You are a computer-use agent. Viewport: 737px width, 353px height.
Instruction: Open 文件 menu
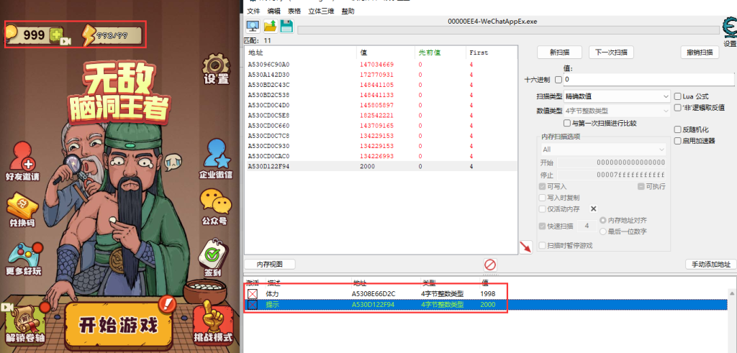(x=253, y=11)
